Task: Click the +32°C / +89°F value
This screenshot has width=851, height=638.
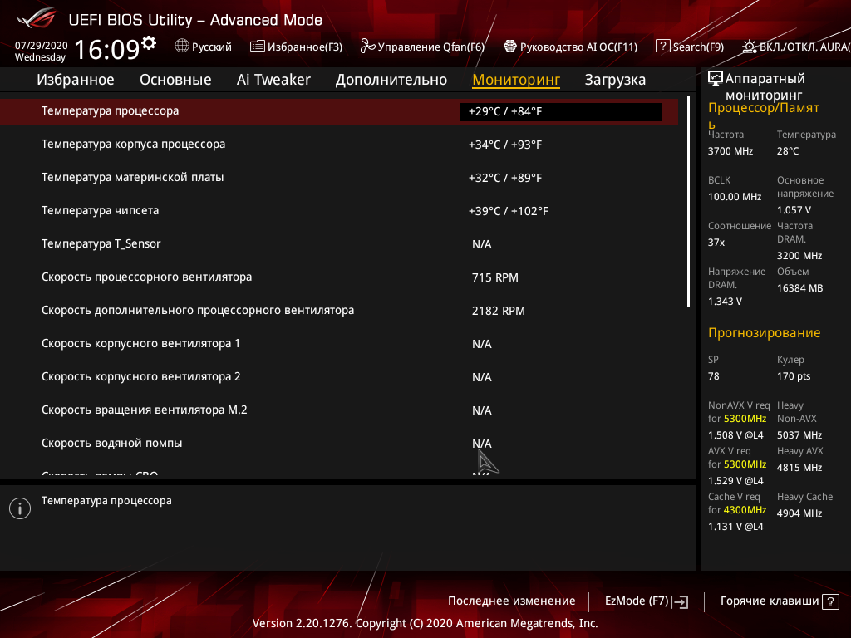Action: point(505,178)
